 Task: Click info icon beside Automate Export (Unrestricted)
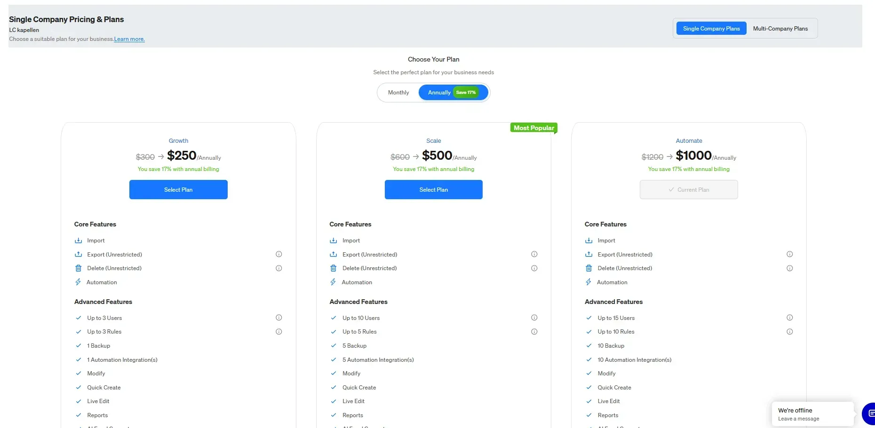[789, 254]
